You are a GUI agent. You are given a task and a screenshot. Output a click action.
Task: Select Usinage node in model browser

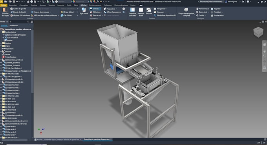(6, 54)
